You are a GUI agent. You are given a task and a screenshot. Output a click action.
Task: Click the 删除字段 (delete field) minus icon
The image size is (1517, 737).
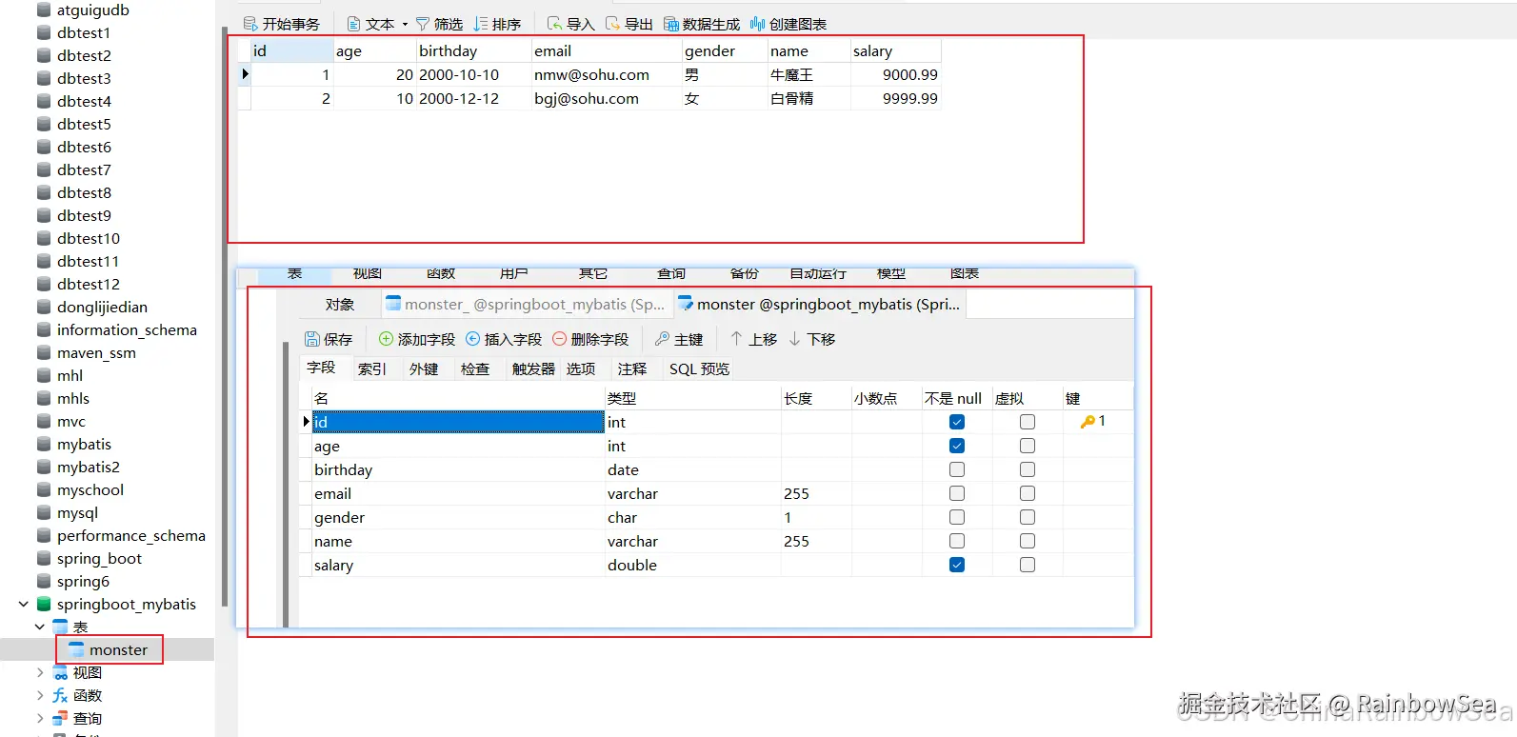click(560, 339)
